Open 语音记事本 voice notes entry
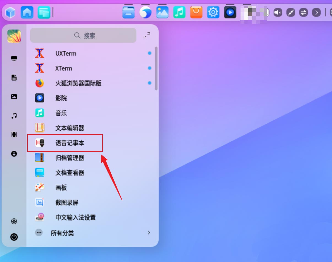The image size is (332, 262). pos(93,143)
